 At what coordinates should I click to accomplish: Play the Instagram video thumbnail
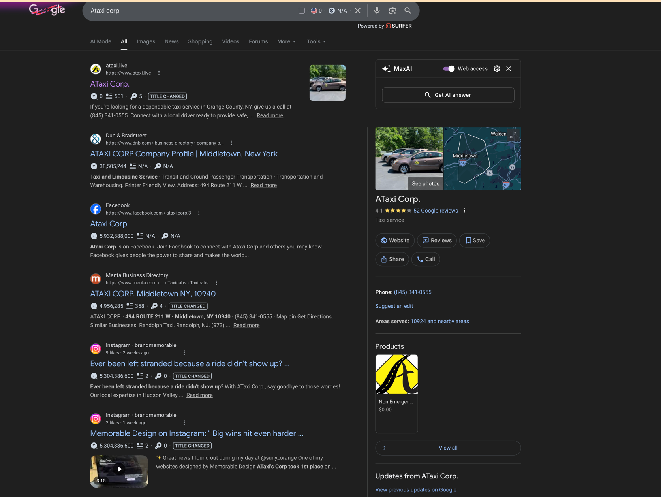coord(119,469)
